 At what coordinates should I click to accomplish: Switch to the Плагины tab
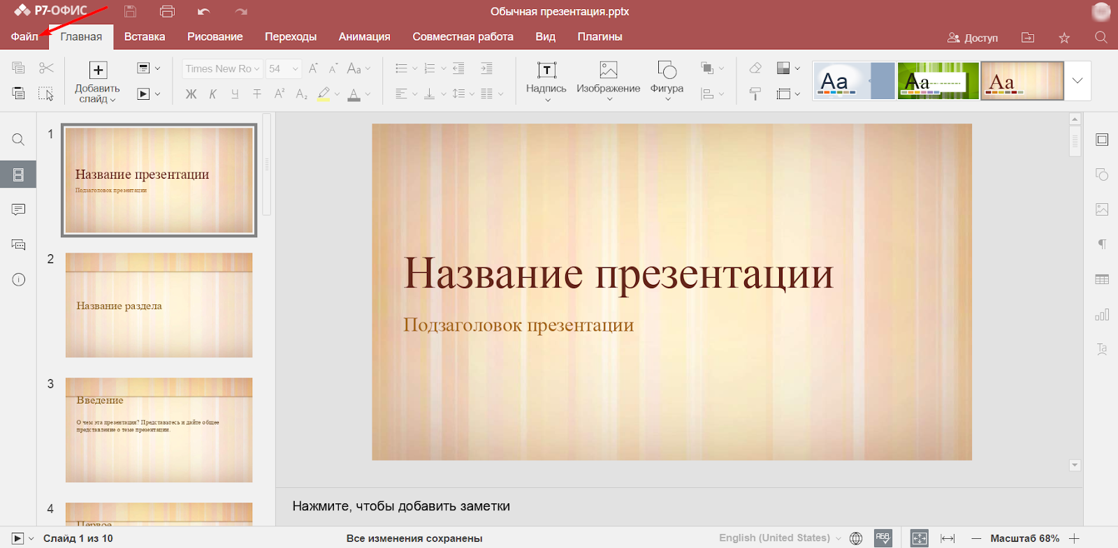(x=600, y=37)
